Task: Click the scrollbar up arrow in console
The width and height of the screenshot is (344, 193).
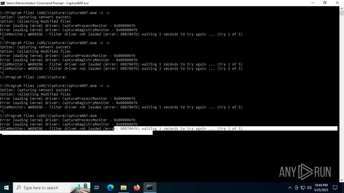Action: coord(342,8)
